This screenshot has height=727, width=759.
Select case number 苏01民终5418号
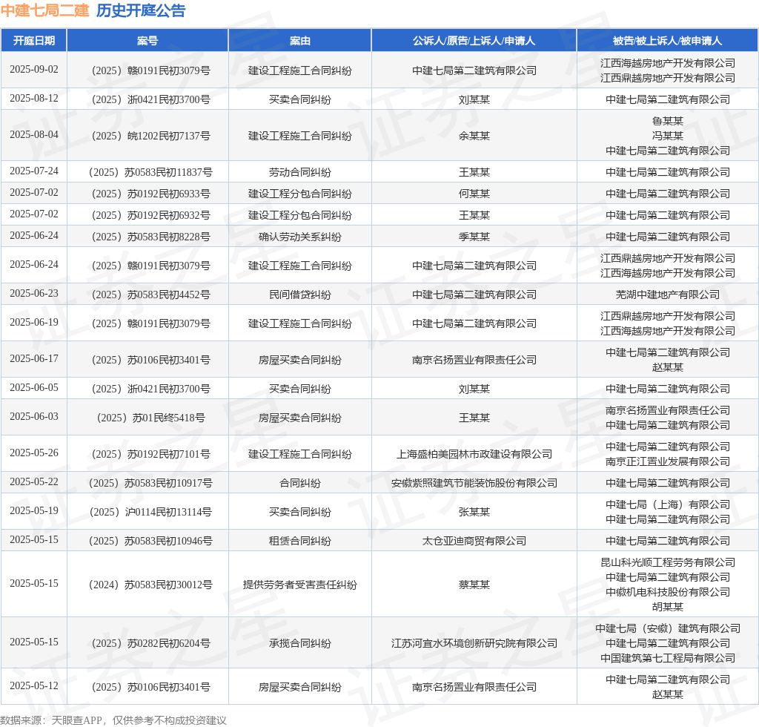(151, 418)
